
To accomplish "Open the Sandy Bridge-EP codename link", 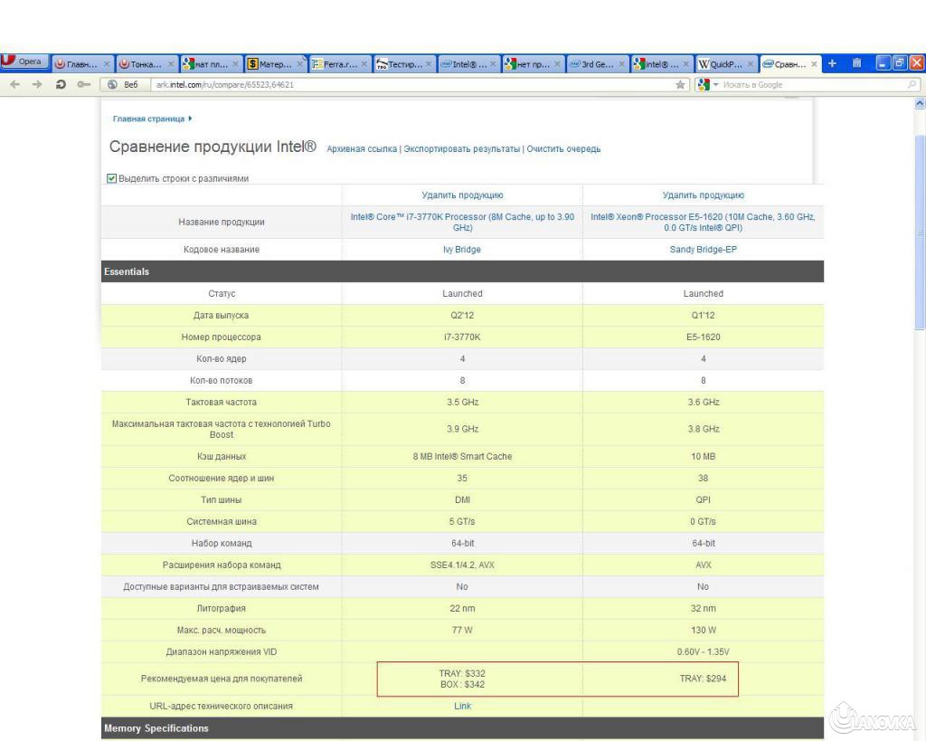I will click(x=704, y=250).
